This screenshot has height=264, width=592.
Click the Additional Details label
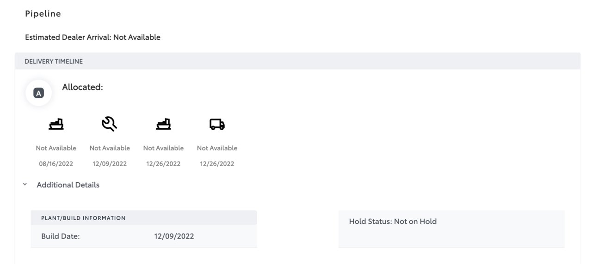tap(68, 185)
